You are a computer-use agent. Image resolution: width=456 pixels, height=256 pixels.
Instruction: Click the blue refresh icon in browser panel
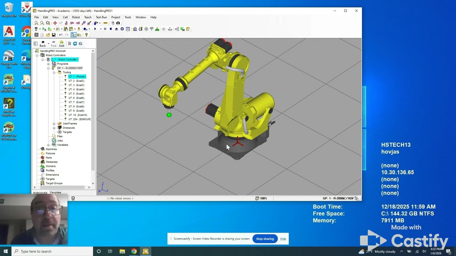75,44
